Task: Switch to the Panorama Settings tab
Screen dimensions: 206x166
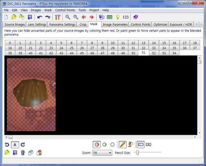Action: [x=62, y=24]
